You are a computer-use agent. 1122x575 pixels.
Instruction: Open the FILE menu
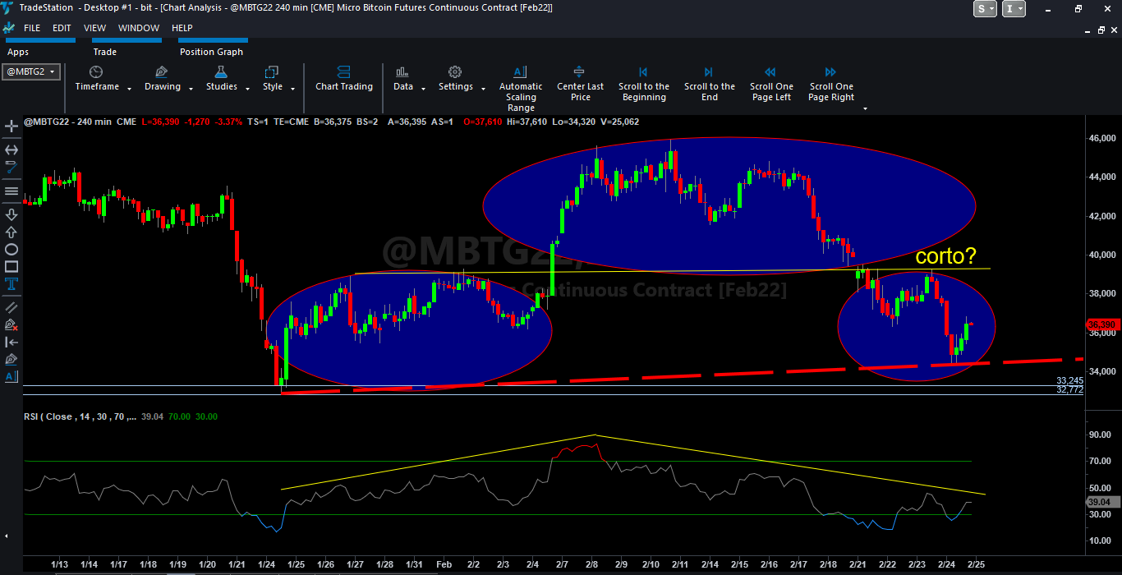point(32,28)
